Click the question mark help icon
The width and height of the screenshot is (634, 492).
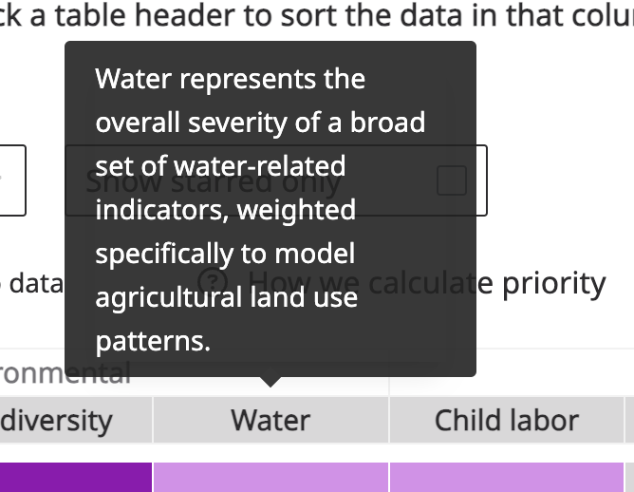214,283
